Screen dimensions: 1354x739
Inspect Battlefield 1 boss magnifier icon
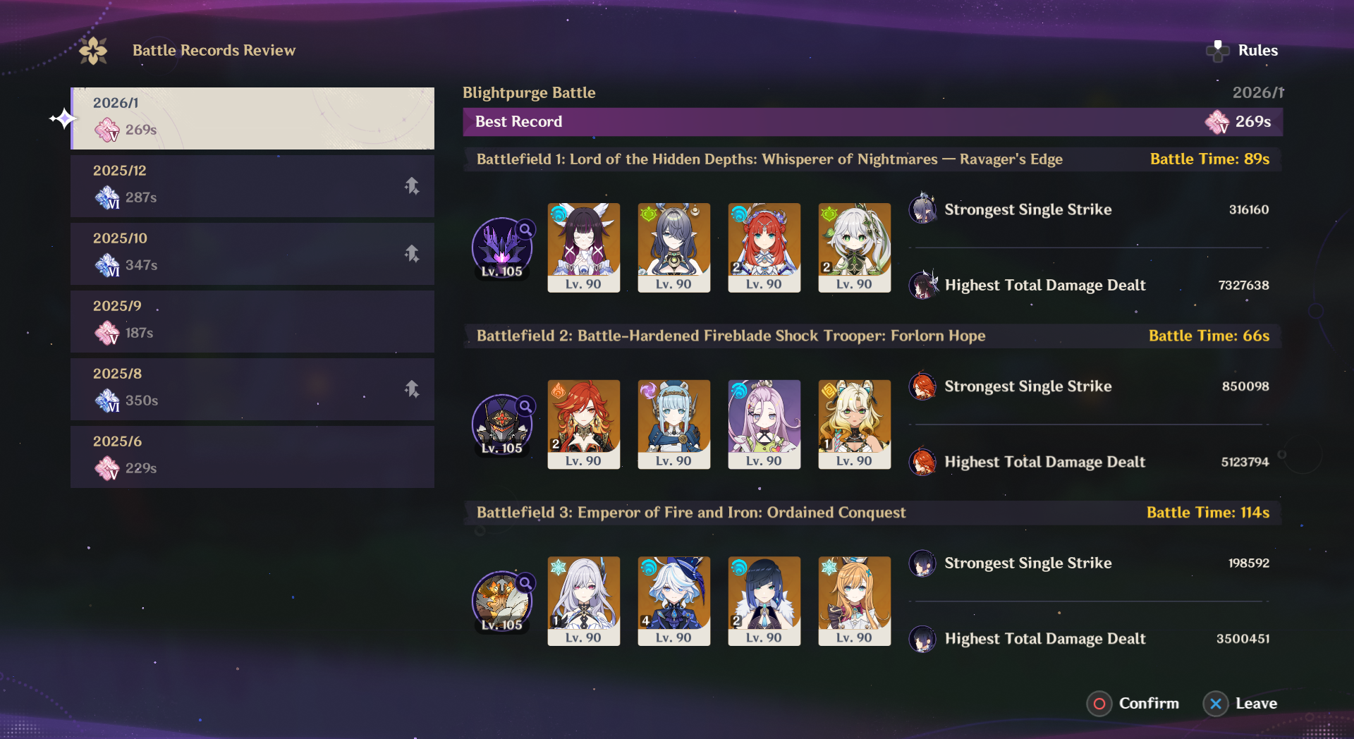tap(525, 229)
